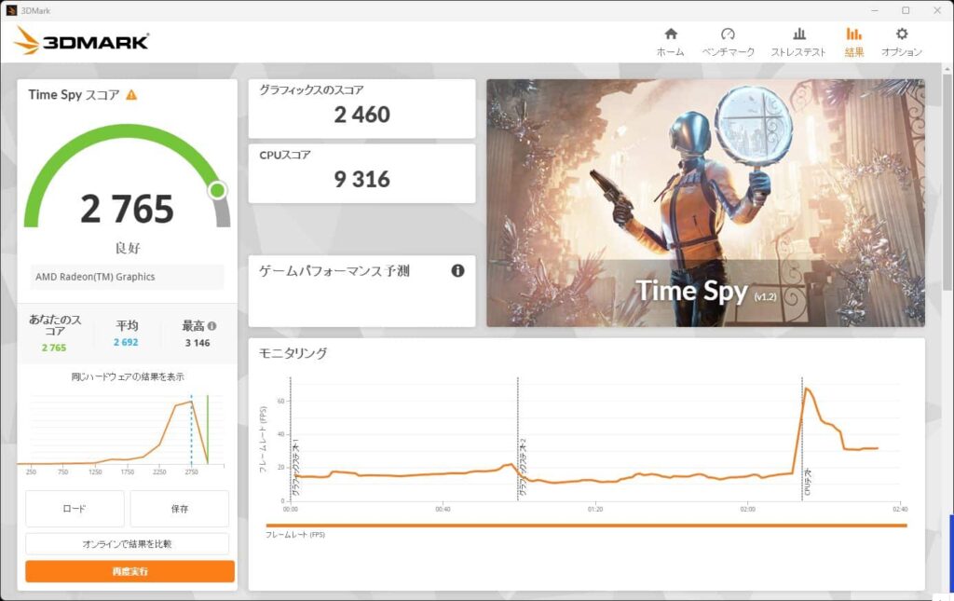
Task: Click the CPUスコア value 9 316
Action: pos(362,180)
